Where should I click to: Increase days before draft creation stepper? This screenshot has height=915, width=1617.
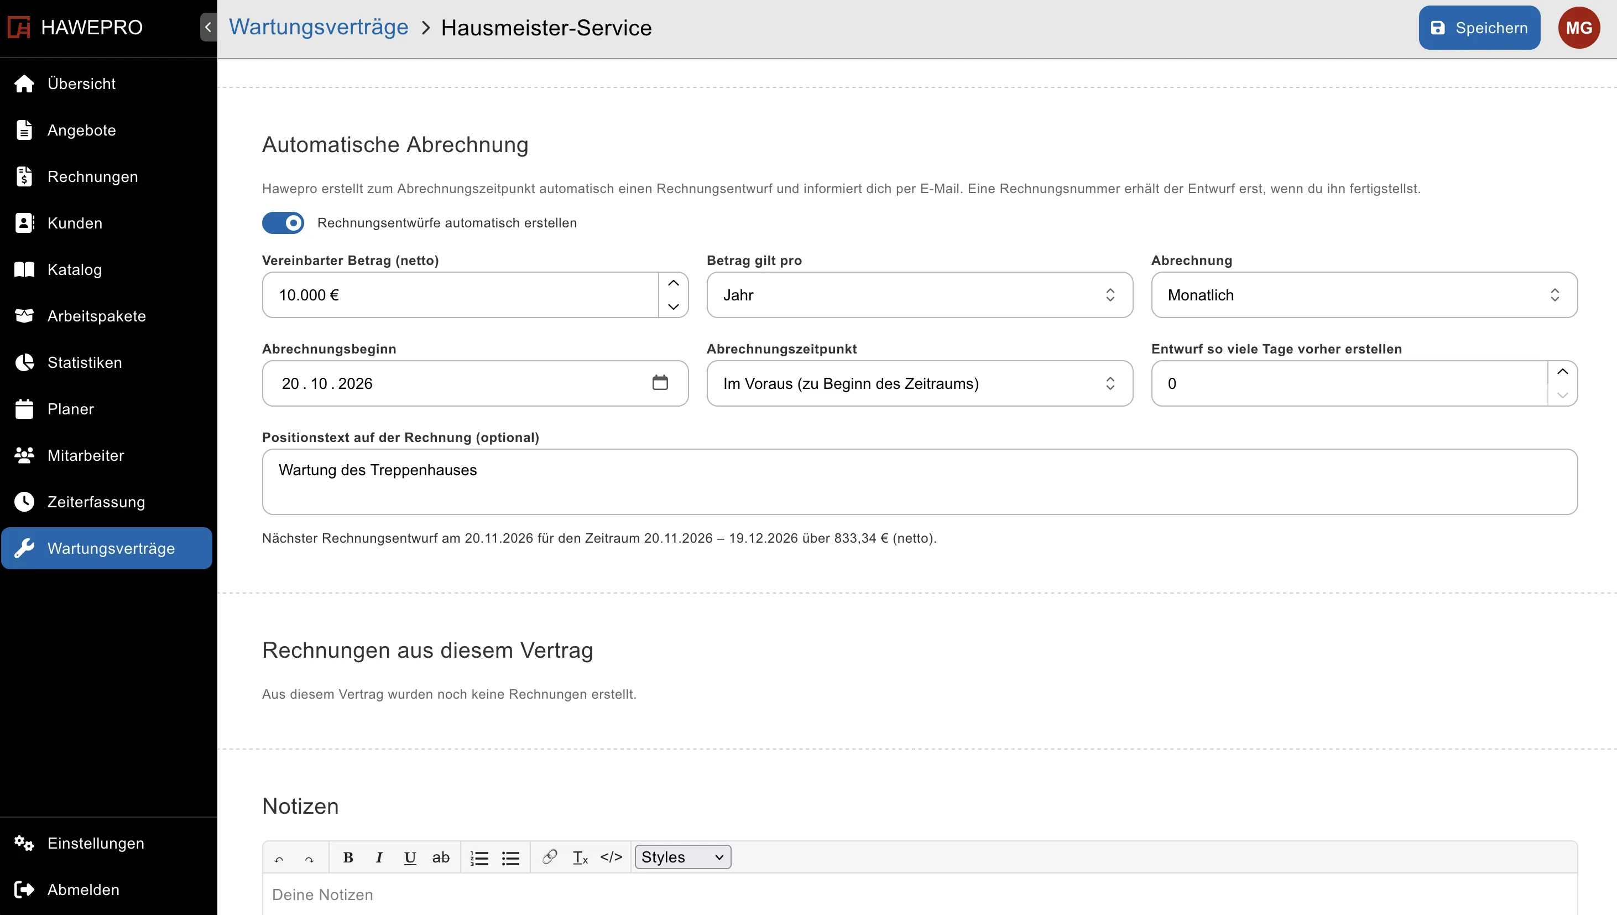click(x=1563, y=372)
